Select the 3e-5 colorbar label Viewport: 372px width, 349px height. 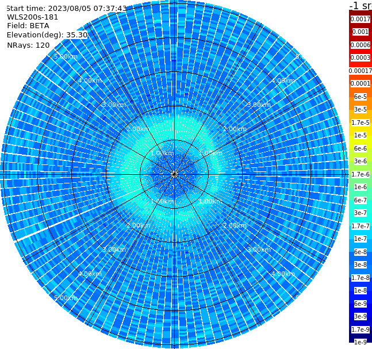tap(361, 109)
